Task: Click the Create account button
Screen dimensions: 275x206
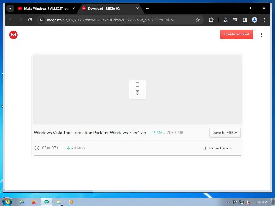Action: coord(236,34)
